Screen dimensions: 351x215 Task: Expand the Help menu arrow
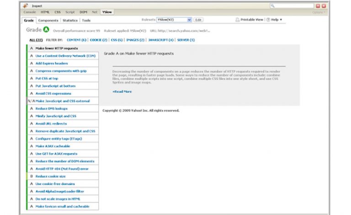pos(281,20)
